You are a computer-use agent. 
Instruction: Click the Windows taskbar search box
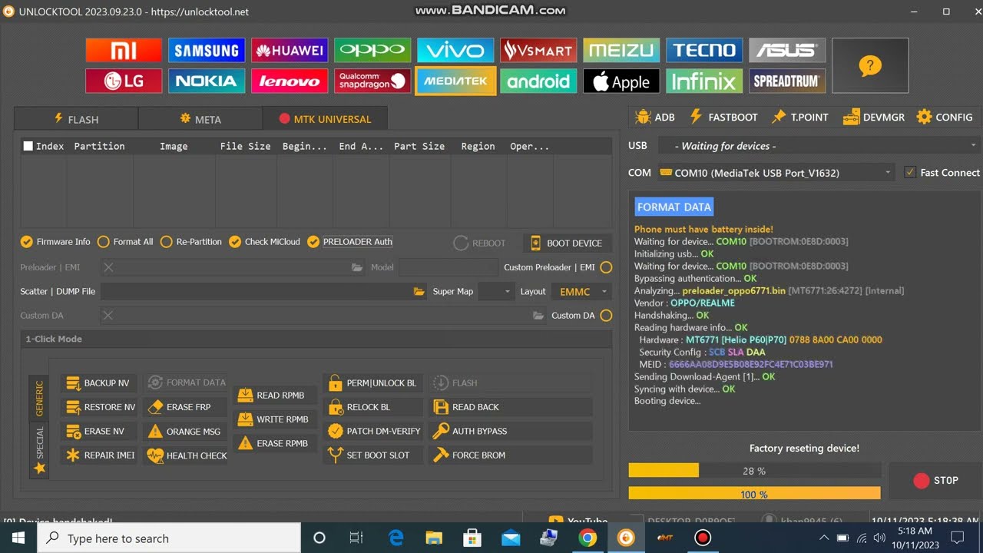click(169, 538)
